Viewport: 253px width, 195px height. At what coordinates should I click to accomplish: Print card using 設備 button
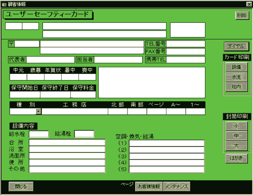236,67
